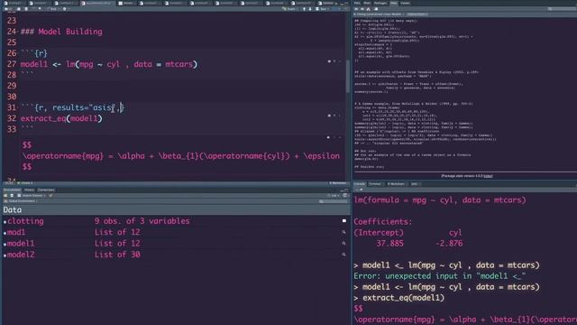Click the Find in Topic field
Viewport: 577px width, 325px height.
point(417,14)
